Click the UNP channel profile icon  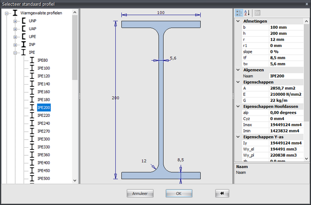[x=24, y=21]
